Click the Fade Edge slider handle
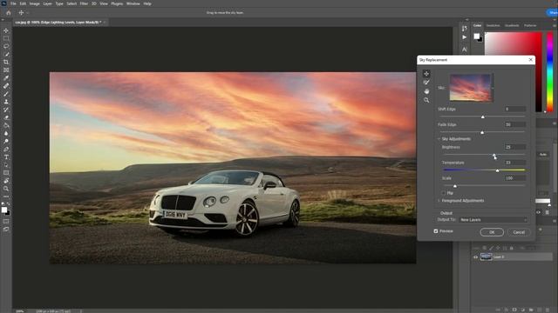Screen dimensions: 558x313 click(x=482, y=132)
